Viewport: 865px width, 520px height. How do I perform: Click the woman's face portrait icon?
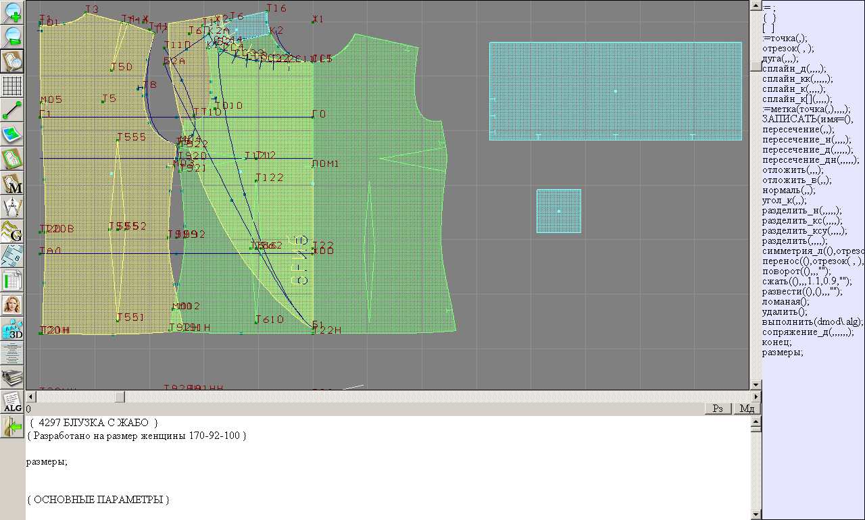coord(13,304)
